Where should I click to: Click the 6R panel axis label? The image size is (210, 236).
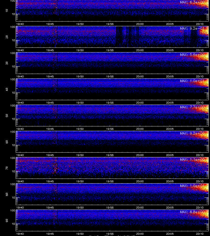[x=7, y=142]
